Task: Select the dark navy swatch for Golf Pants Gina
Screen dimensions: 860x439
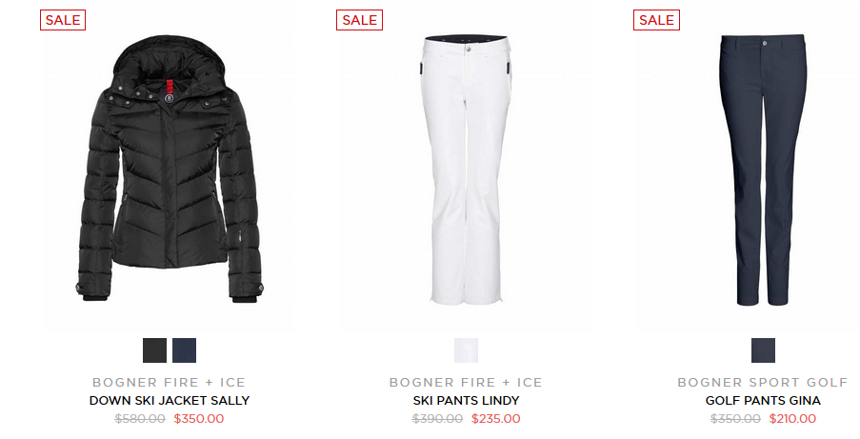Action: (764, 350)
